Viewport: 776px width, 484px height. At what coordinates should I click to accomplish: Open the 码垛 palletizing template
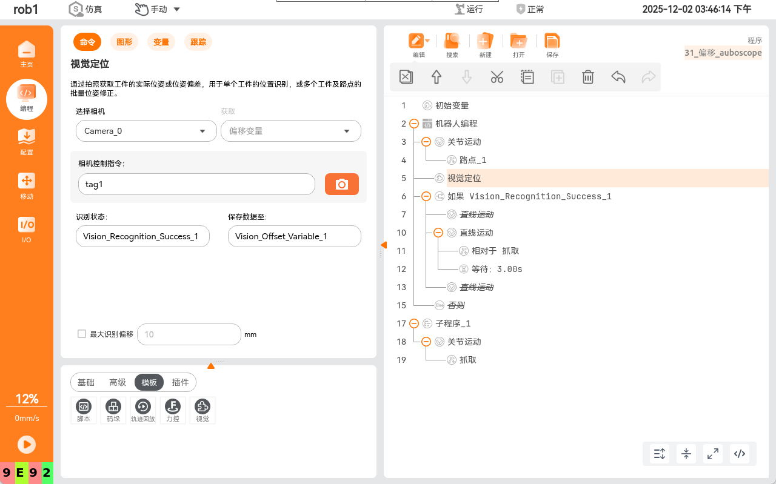tap(113, 410)
